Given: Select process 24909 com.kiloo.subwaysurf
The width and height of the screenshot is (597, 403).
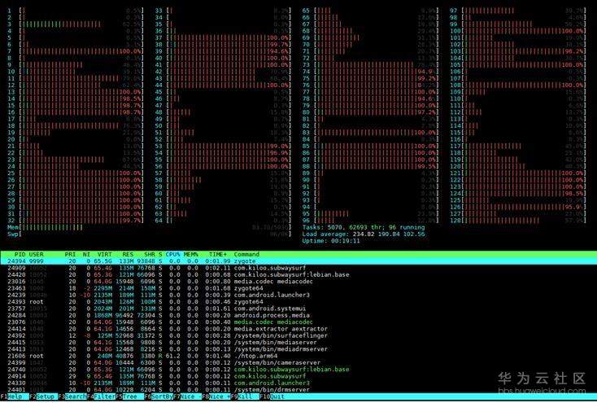Looking at the screenshot, I should 298,268.
